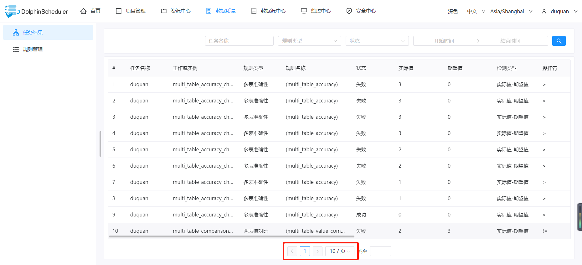This screenshot has width=582, height=265.
Task: Click 失败 status in row 5
Action: click(361, 150)
